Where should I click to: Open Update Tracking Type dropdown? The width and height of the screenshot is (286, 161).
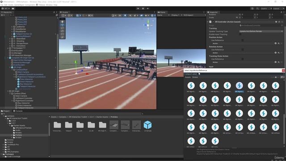tap(261, 31)
